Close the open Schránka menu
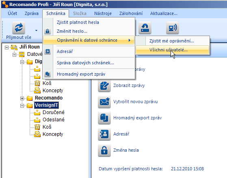This screenshot has height=178, width=227. pos(56,13)
